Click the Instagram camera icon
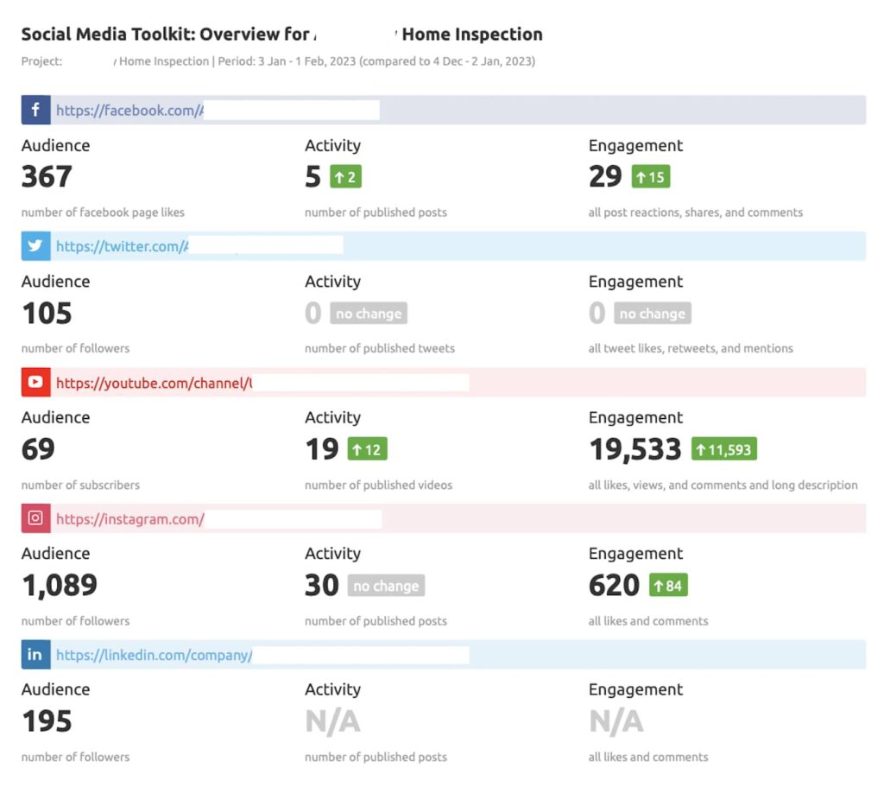 coord(35,517)
